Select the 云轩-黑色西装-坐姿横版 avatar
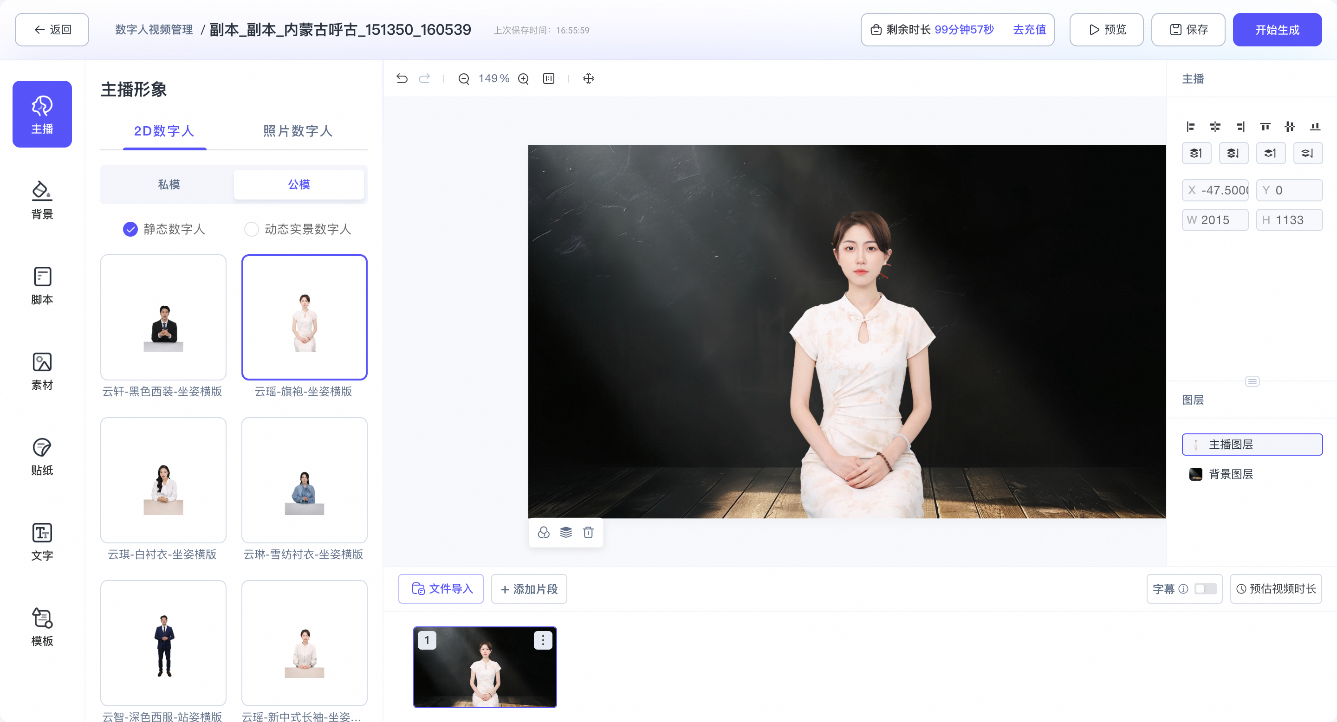Screen dimensions: 1337x722 pyautogui.click(x=163, y=317)
